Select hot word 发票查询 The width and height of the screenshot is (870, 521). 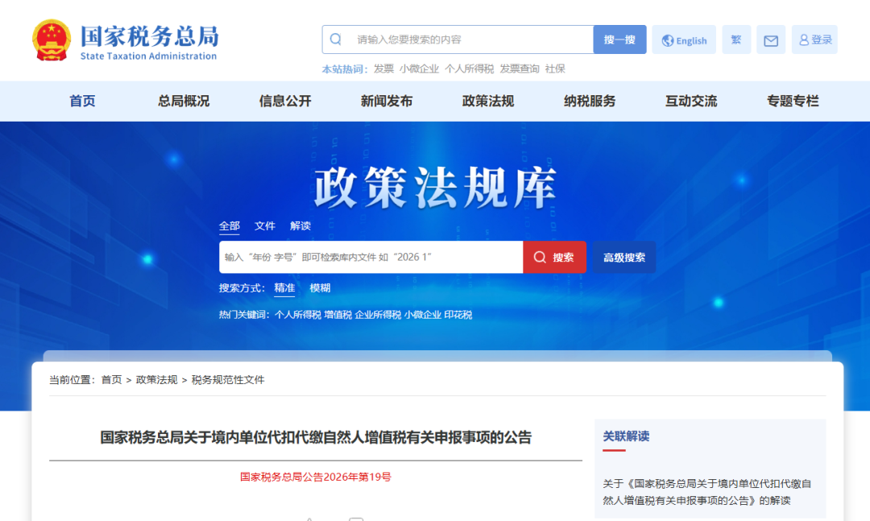tap(520, 68)
